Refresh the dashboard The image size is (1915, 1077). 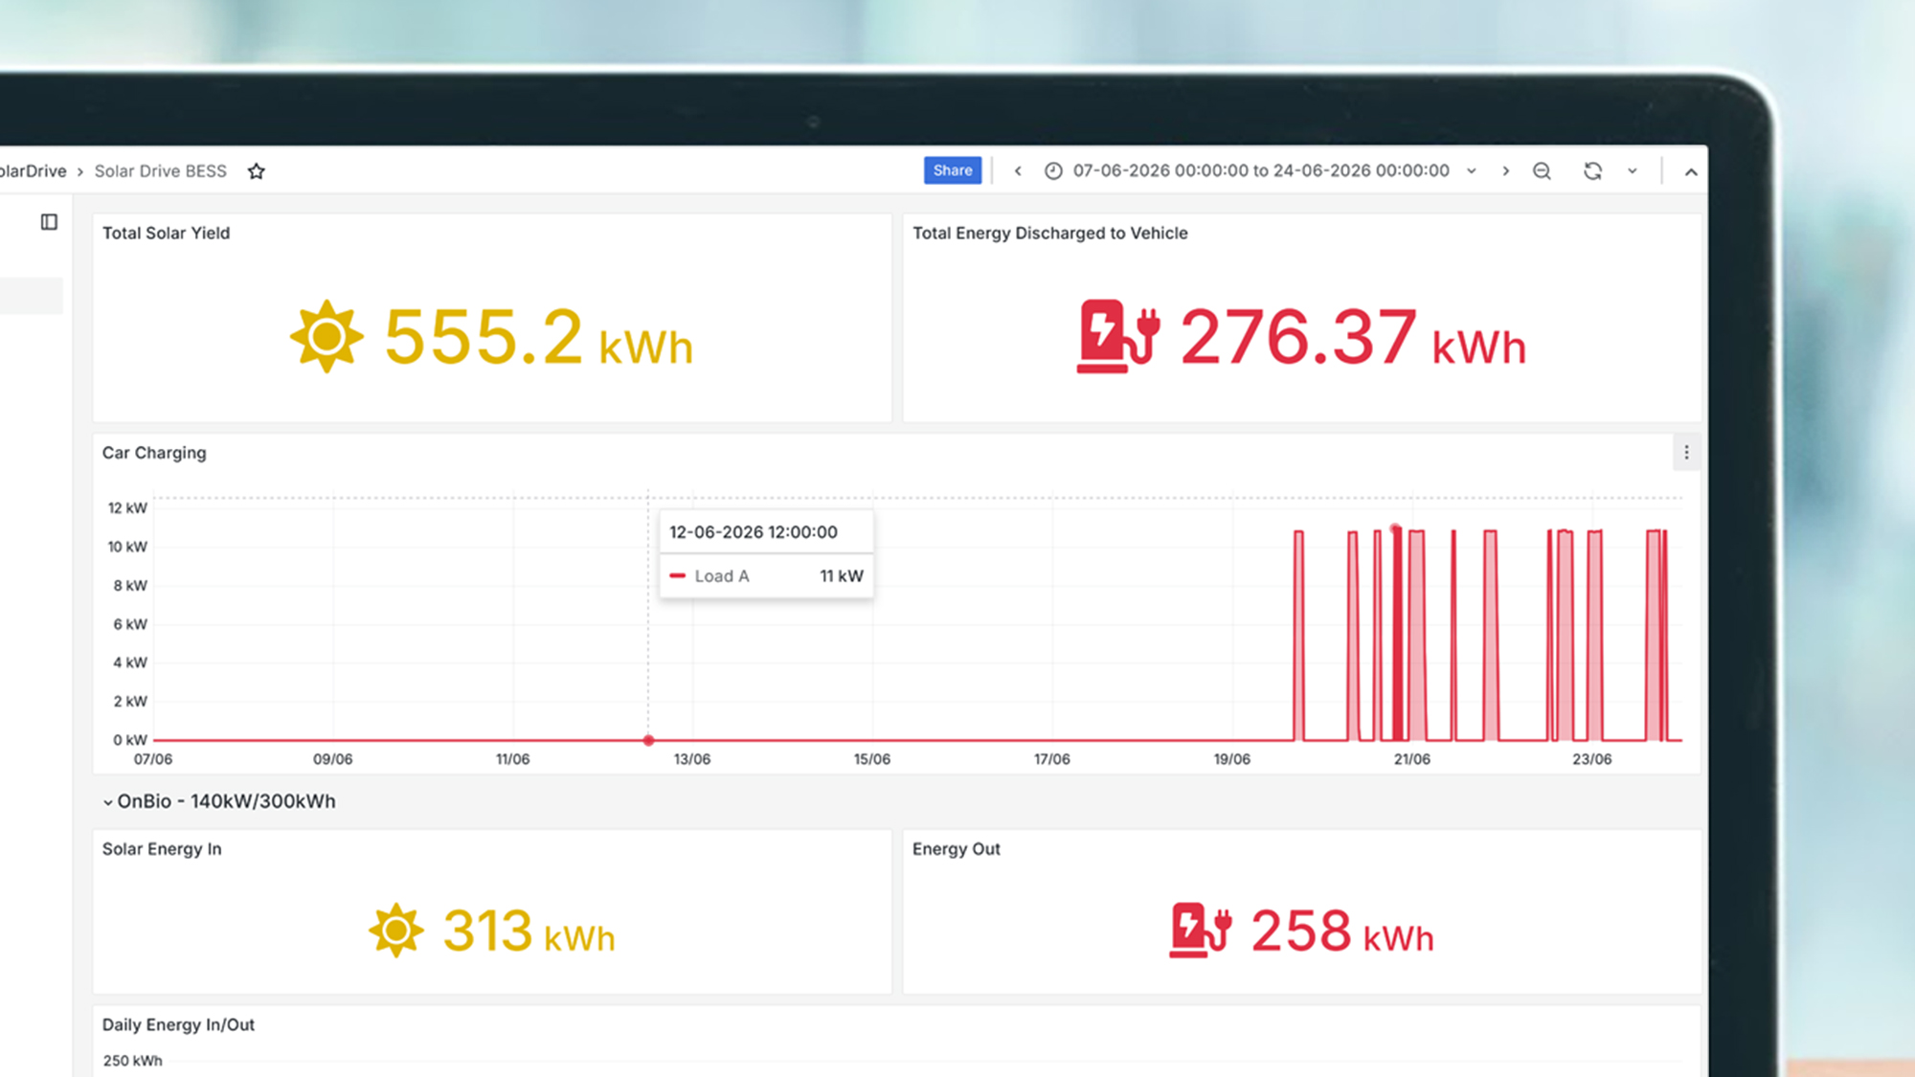1592,171
